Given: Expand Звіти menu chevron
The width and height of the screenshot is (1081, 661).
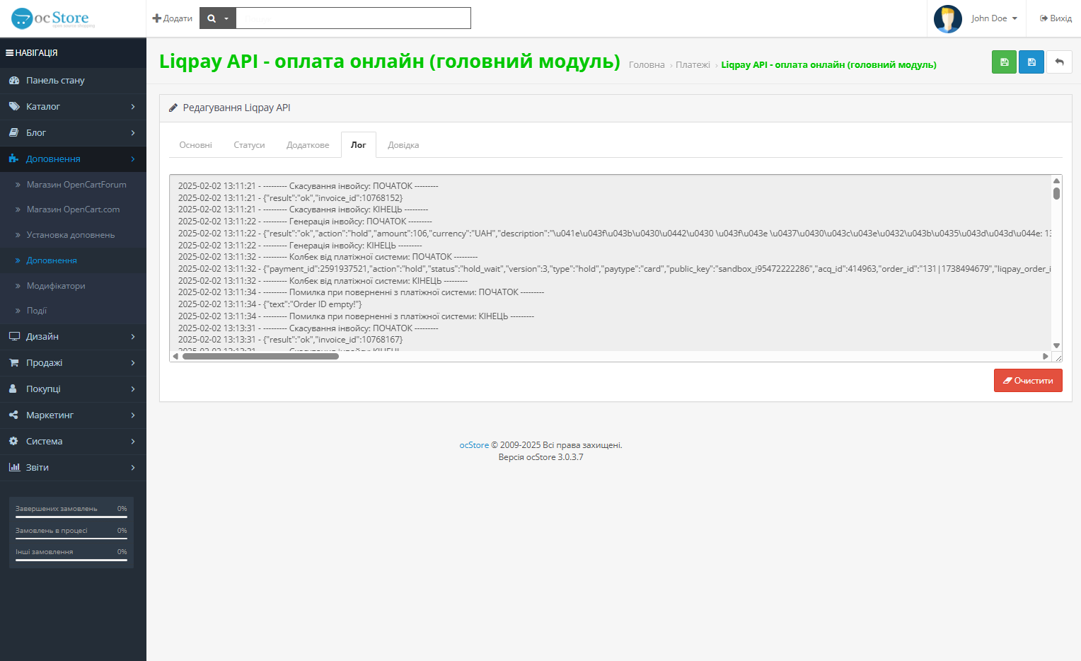Looking at the screenshot, I should pyautogui.click(x=133, y=468).
